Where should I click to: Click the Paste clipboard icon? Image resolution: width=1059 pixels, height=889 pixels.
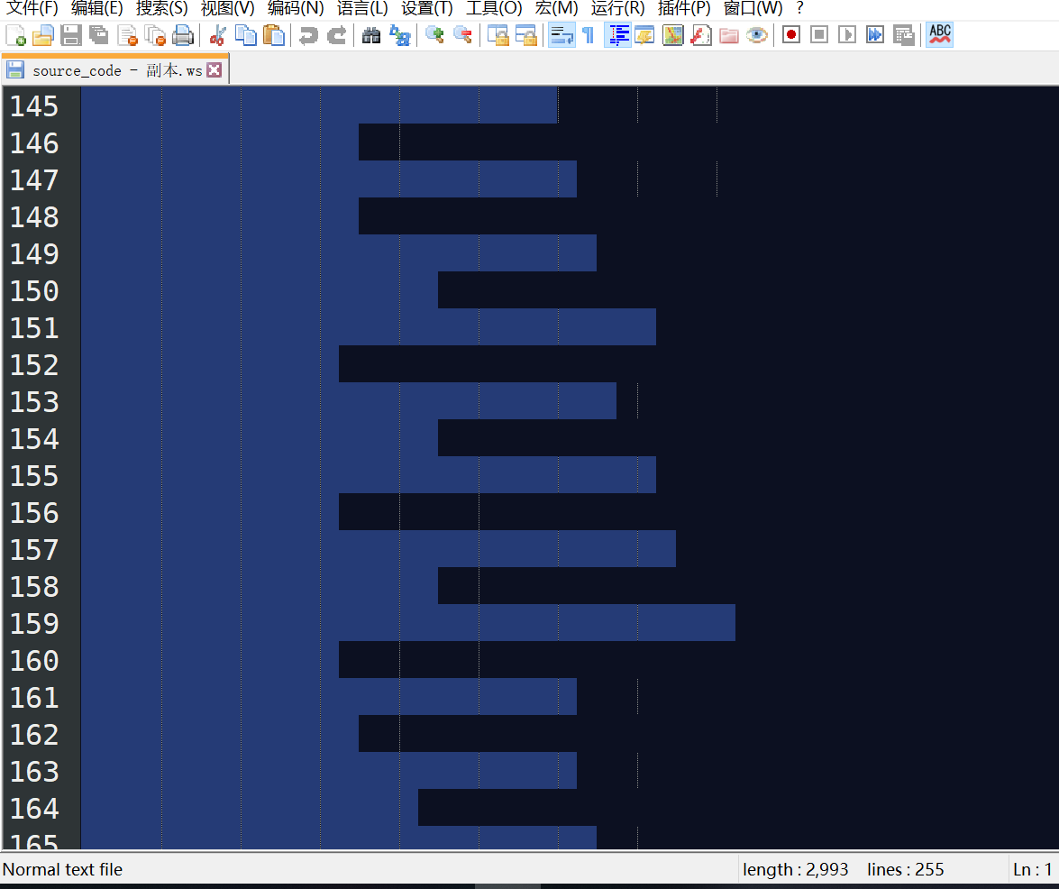point(274,35)
